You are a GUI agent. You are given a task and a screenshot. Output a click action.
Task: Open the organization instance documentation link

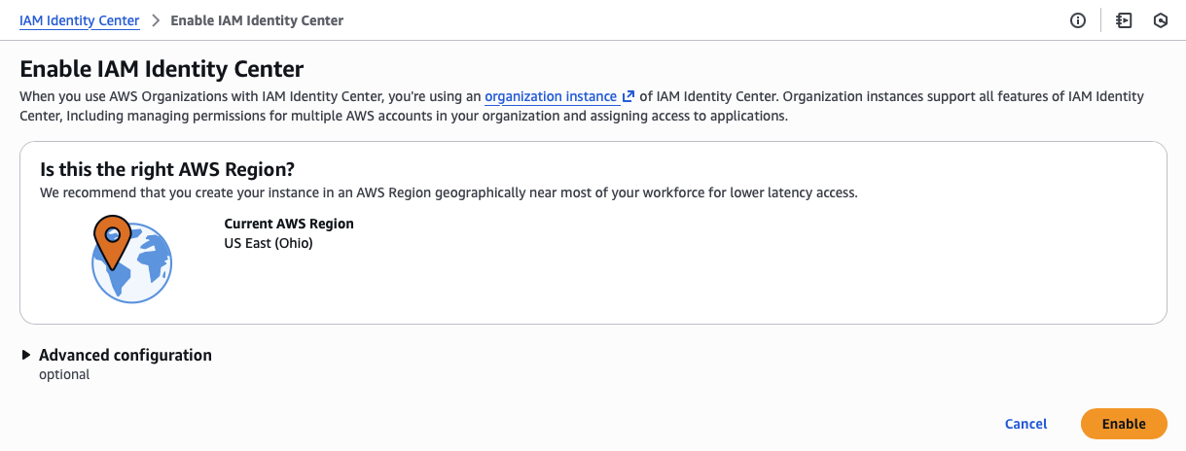click(x=551, y=96)
